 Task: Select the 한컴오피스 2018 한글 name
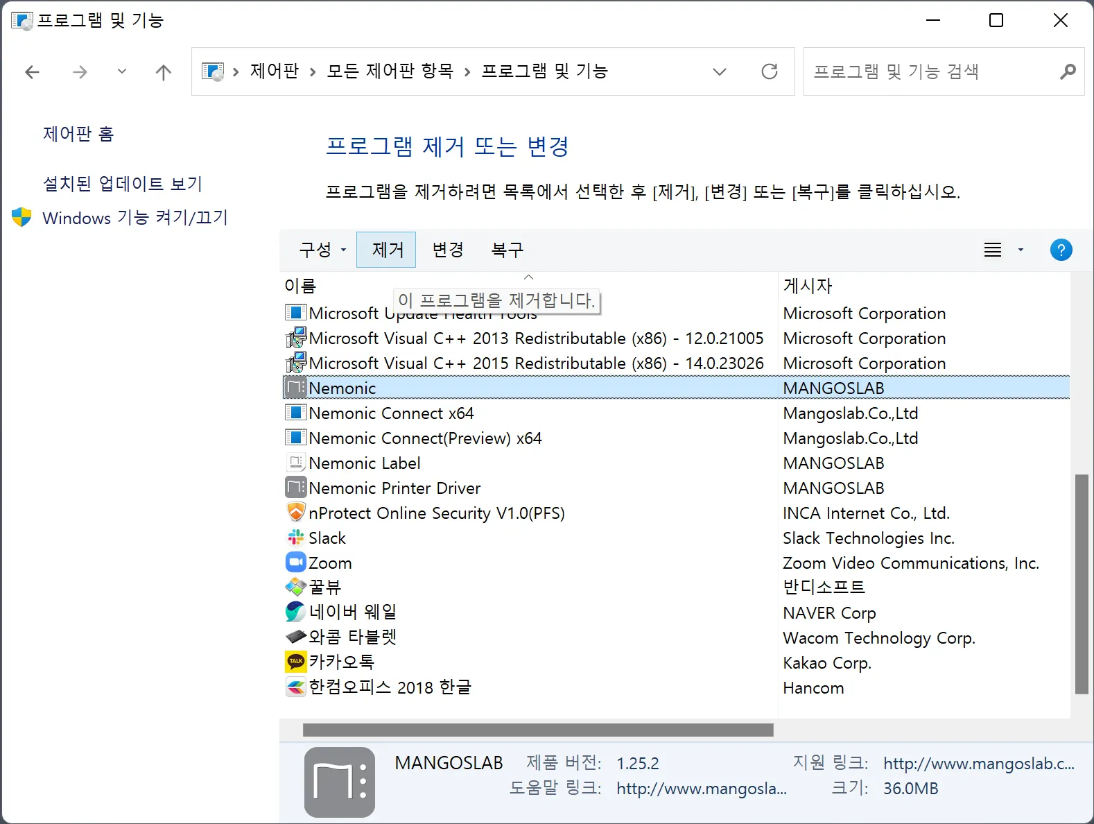click(390, 687)
